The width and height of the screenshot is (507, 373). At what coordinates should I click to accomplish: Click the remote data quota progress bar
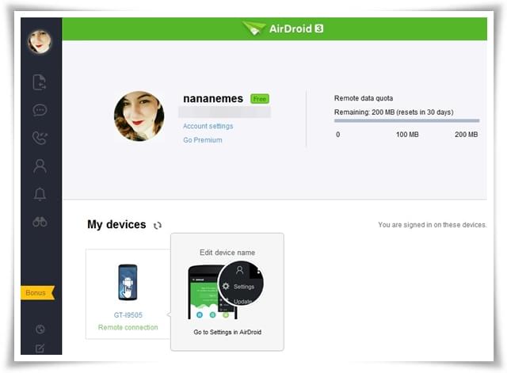click(x=406, y=120)
